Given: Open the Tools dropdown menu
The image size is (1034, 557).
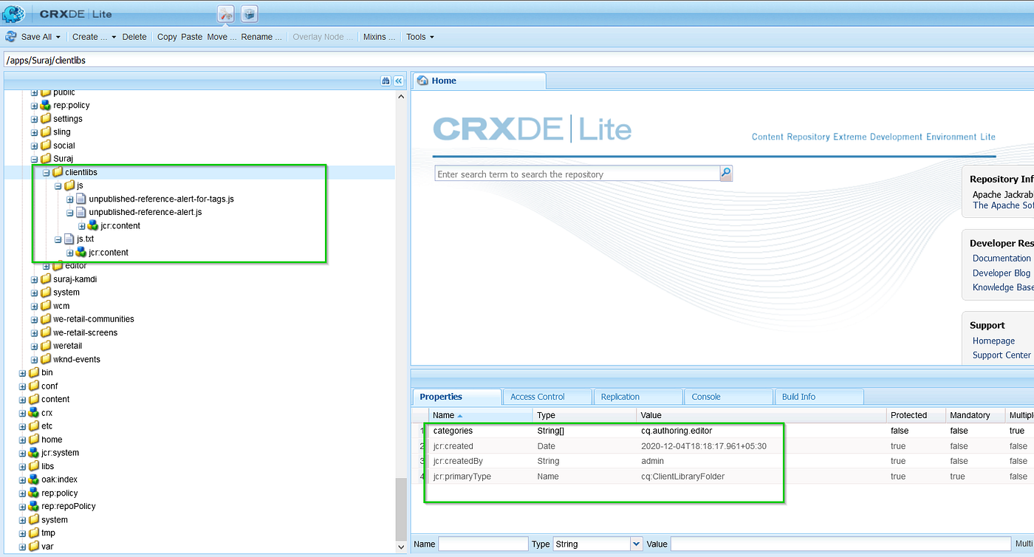Looking at the screenshot, I should pos(420,37).
